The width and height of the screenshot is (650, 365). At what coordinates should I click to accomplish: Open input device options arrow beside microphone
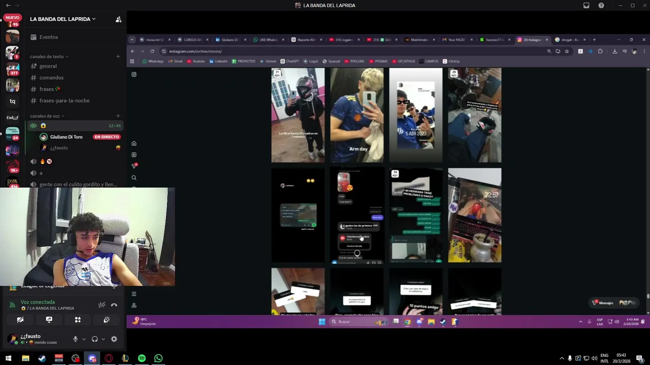point(84,339)
